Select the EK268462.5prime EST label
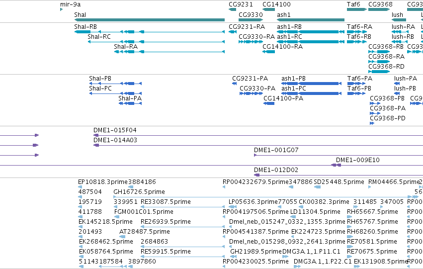Image resolution: width=423 pixels, height=269 pixels. coord(106,242)
